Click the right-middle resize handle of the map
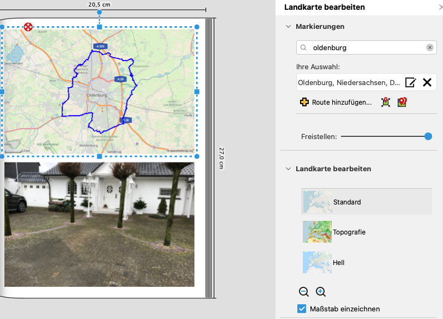This screenshot has width=443, height=319. click(197, 92)
